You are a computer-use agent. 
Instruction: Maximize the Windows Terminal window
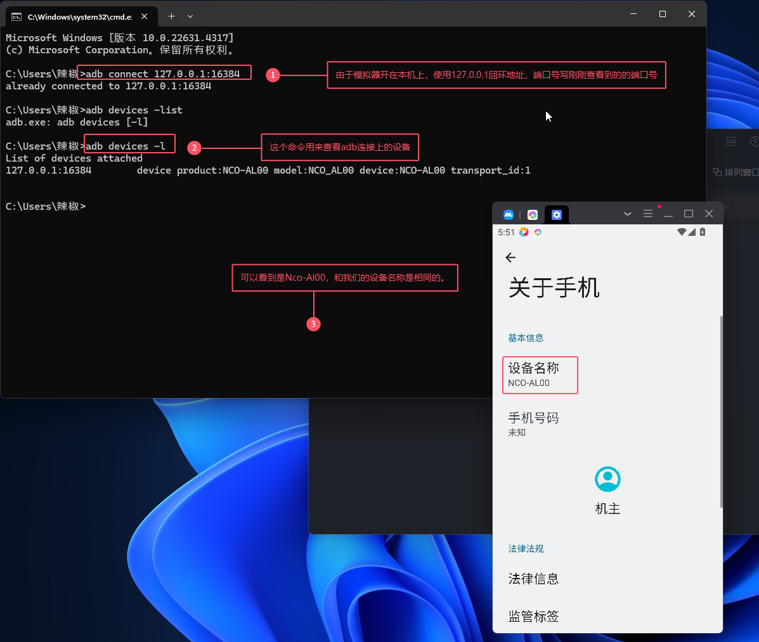click(x=663, y=14)
